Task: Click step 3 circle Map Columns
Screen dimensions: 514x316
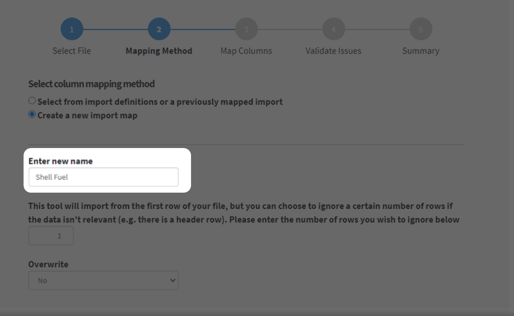Action: click(246, 29)
